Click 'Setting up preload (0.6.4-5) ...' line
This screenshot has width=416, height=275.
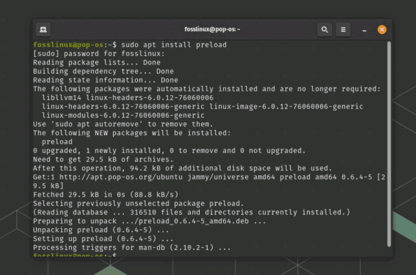pos(103,238)
